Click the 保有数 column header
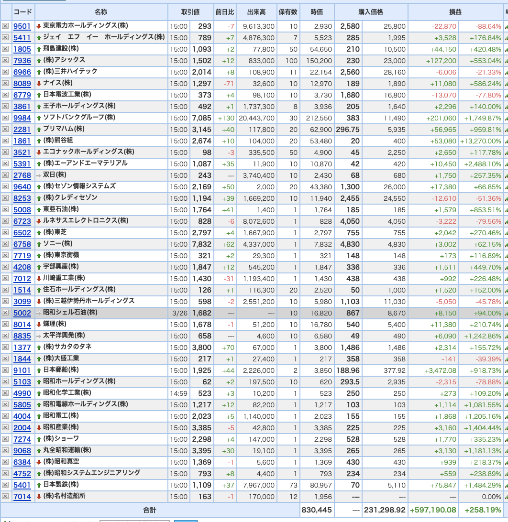 pyautogui.click(x=288, y=12)
